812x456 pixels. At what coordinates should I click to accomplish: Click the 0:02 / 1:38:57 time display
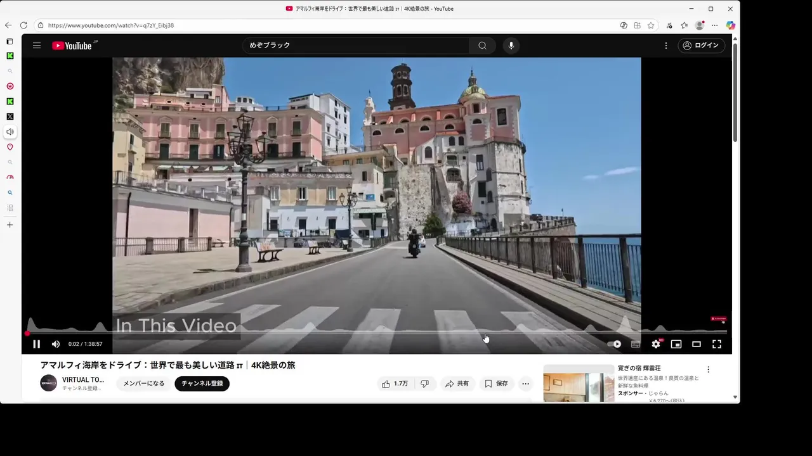(85, 344)
